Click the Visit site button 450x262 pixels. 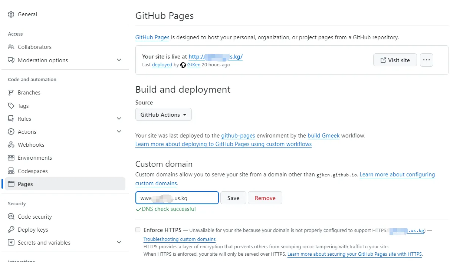click(395, 60)
